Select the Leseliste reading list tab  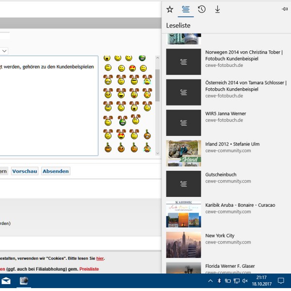coord(186,9)
